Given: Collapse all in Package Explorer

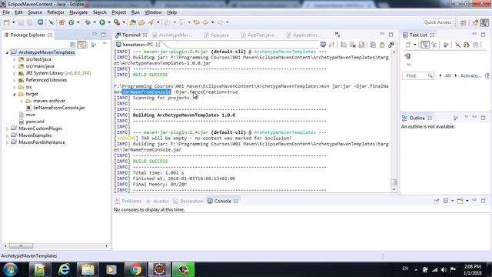Looking at the screenshot, I should [73, 45].
